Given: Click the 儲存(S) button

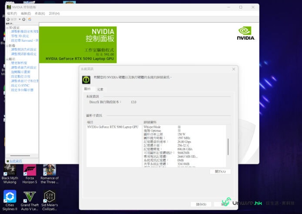Looking at the screenshot, I should click(x=201, y=204).
